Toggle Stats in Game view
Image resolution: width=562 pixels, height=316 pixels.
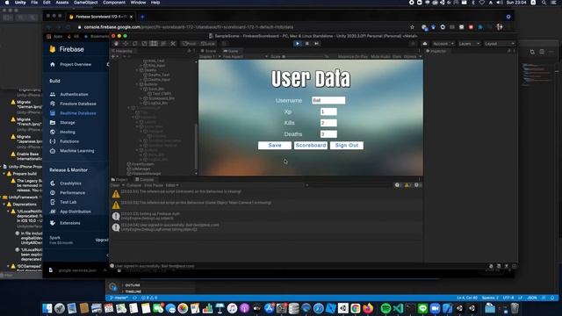tap(397, 56)
